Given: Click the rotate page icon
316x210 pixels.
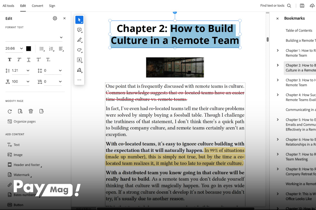Looking at the screenshot, I should click(10, 111).
